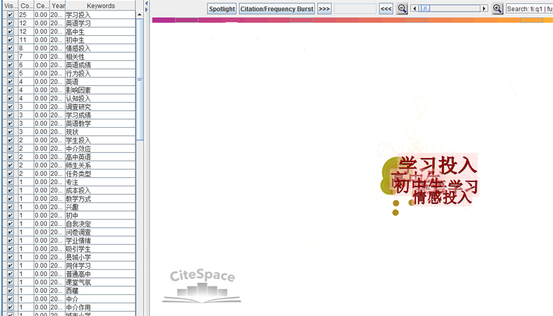Click the Citation/Frequency Burst button

[276, 9]
